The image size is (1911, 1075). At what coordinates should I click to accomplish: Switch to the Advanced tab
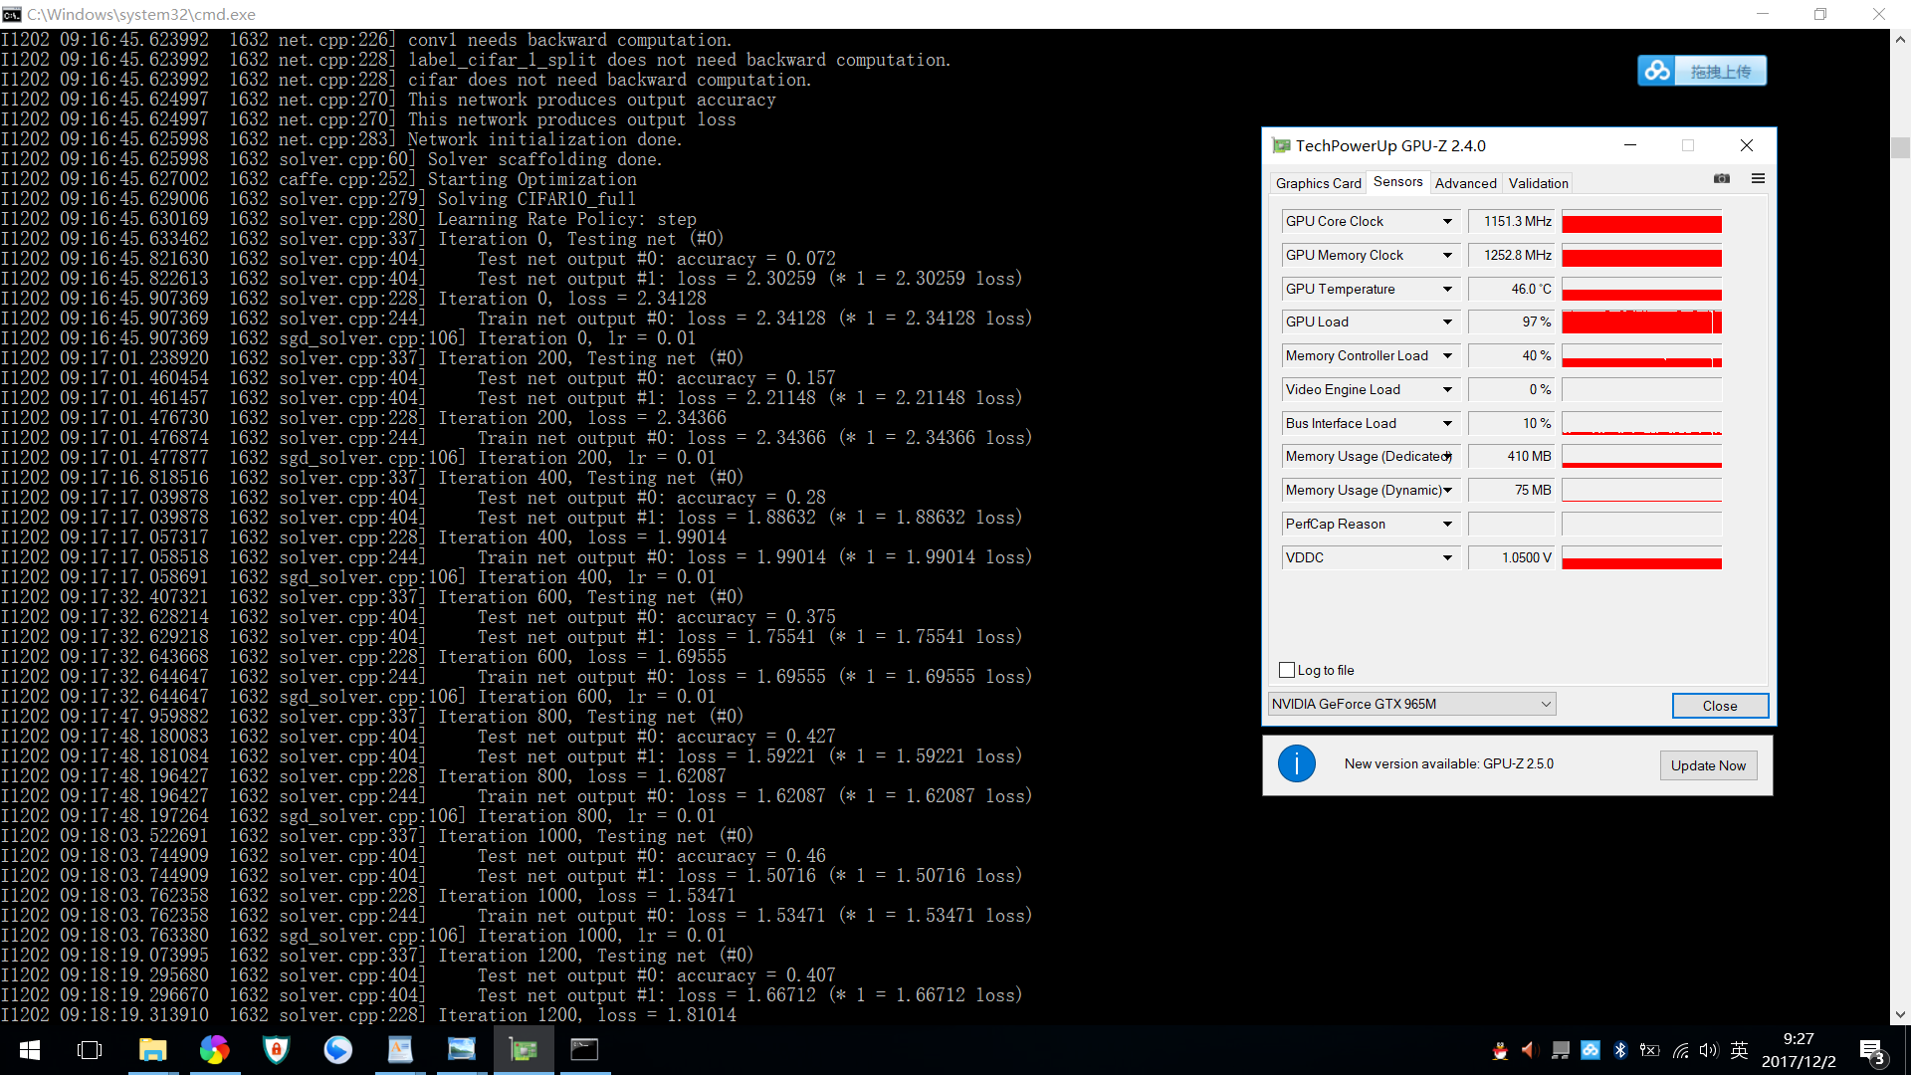[x=1465, y=183]
